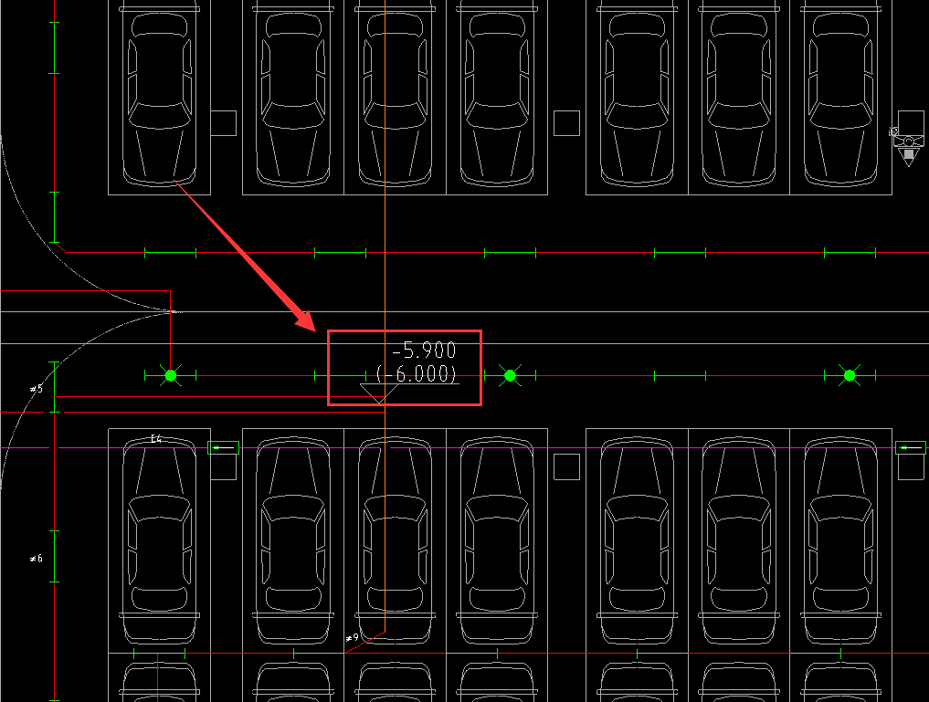Select the car labeled E4

pos(159,540)
